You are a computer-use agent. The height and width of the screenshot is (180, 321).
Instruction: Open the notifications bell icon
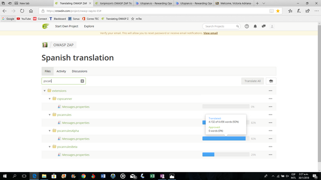click(255, 26)
